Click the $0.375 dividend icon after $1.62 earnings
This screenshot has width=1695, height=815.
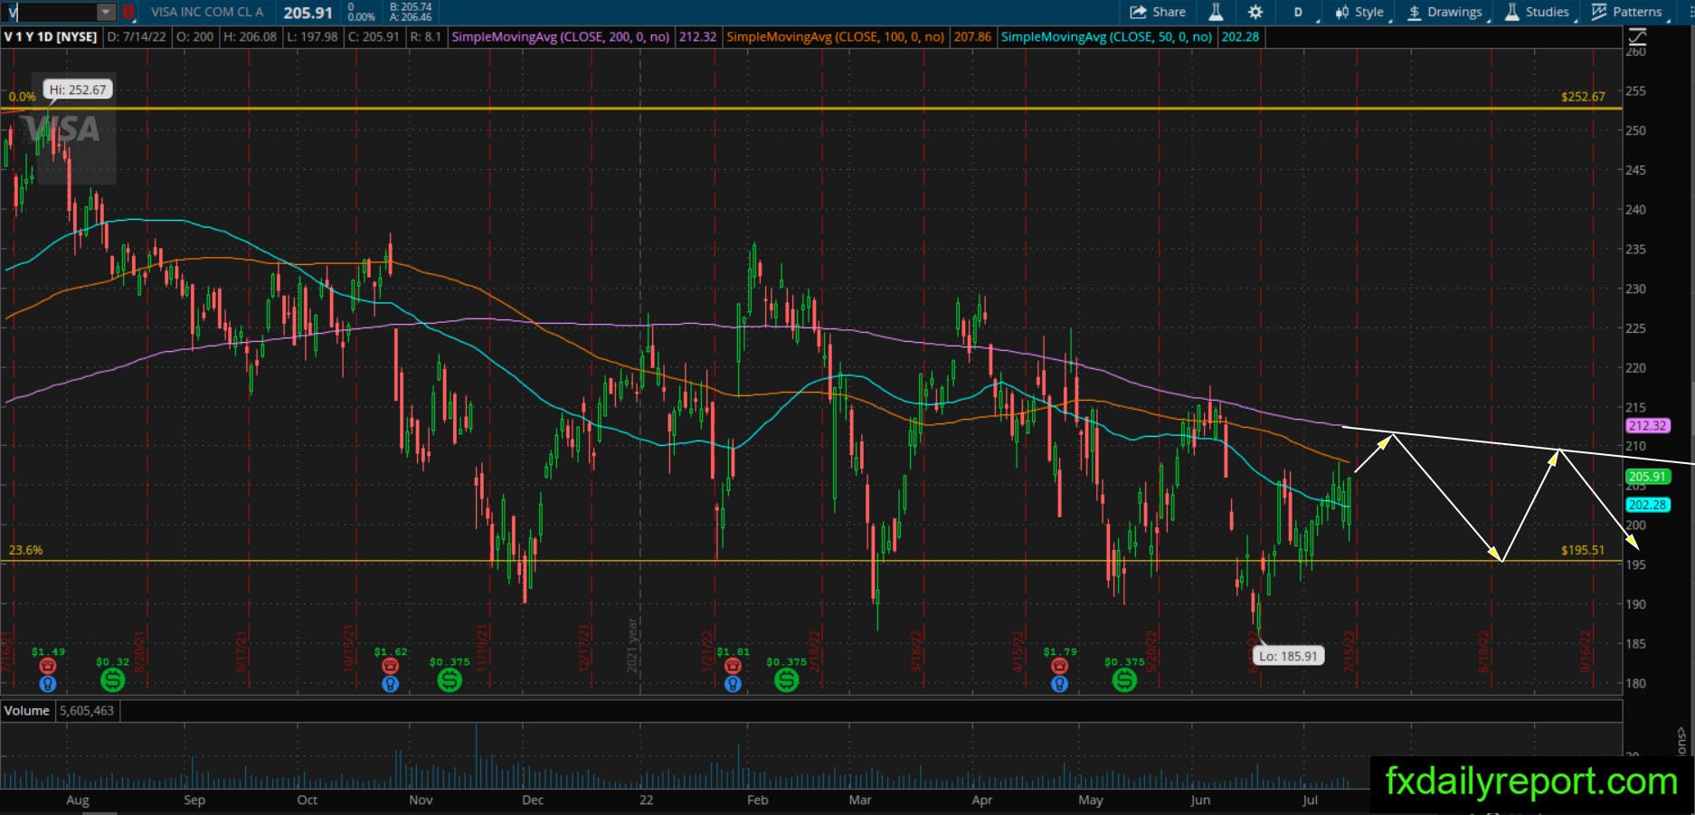coord(450,679)
